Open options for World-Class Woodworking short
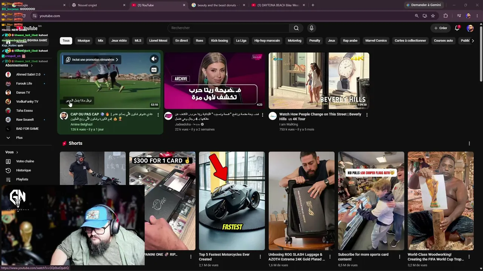 469,257
